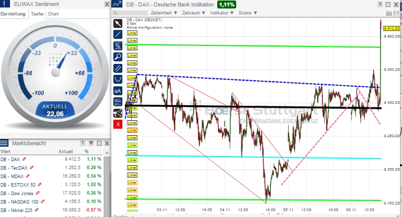Activate the magnifier zoom tool
The width and height of the screenshot is (402, 217).
point(118,57)
